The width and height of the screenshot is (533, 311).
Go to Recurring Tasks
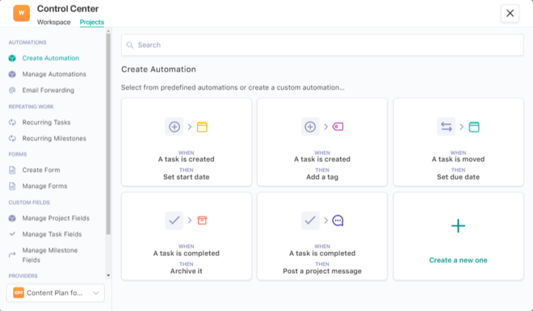pos(46,122)
